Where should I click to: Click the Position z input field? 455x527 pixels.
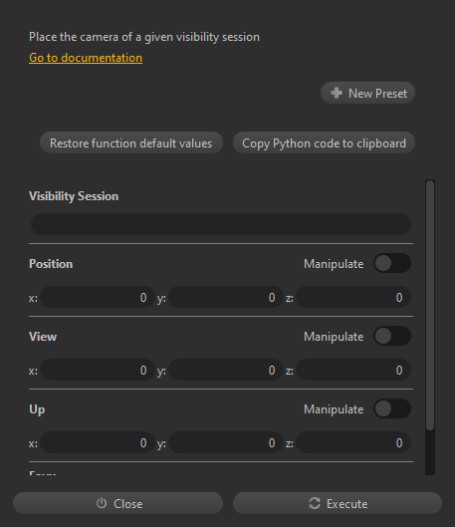tap(353, 297)
